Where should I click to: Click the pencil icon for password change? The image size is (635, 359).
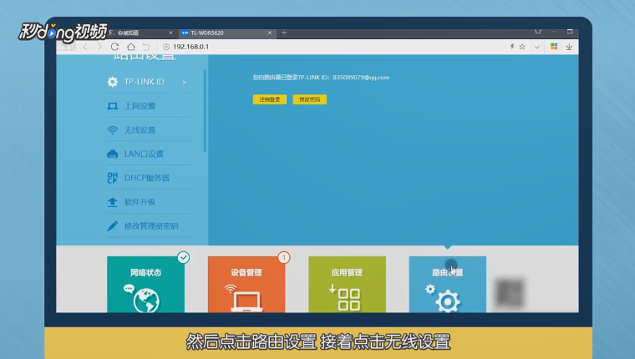point(112,226)
